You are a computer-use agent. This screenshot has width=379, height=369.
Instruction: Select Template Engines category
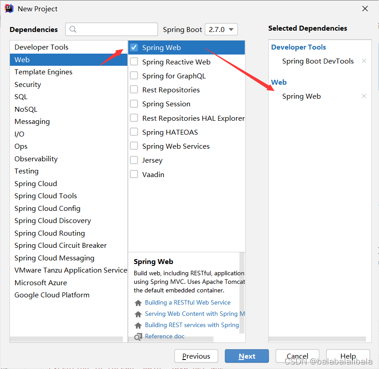pyautogui.click(x=69, y=72)
